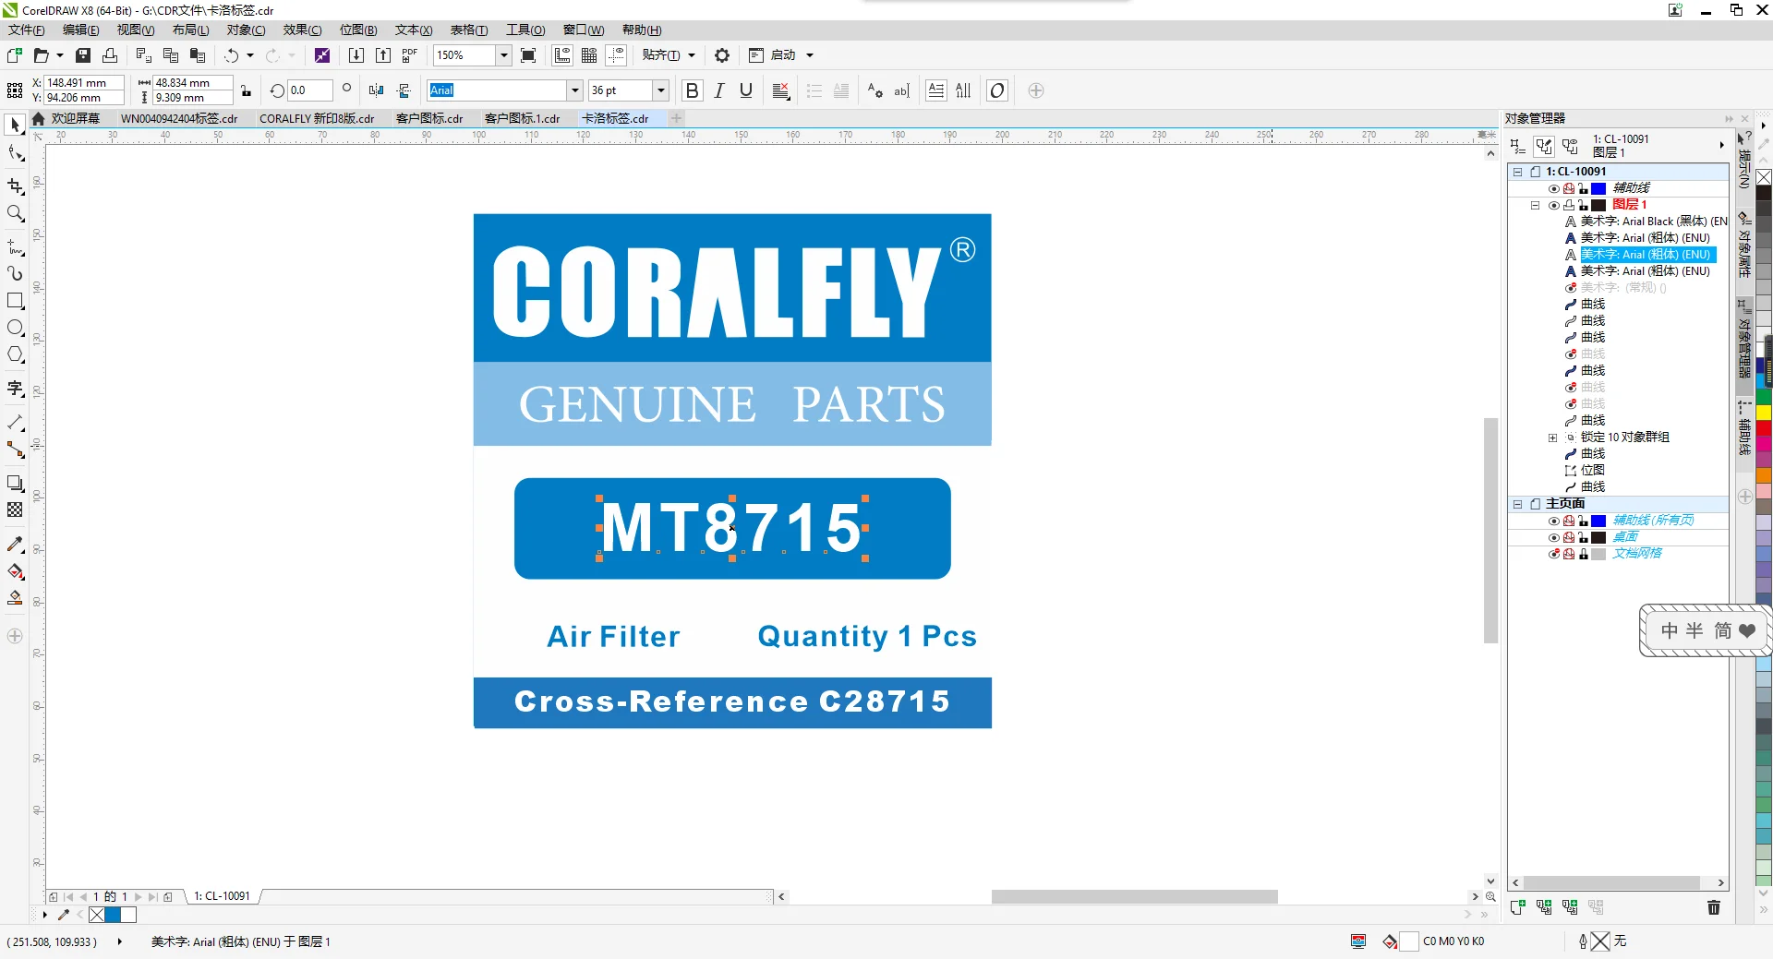Open the zoom level dropdown arrow
Image resolution: width=1773 pixels, height=959 pixels.
click(503, 55)
